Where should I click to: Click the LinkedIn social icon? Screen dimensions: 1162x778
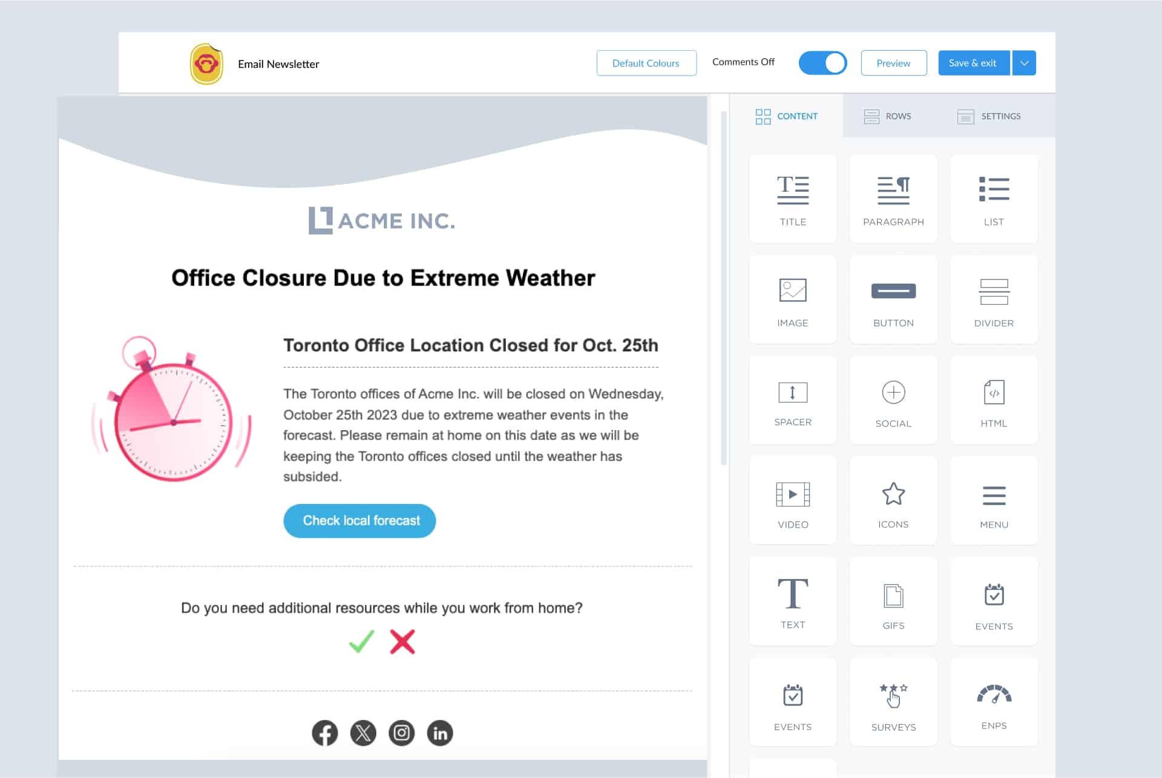[439, 733]
